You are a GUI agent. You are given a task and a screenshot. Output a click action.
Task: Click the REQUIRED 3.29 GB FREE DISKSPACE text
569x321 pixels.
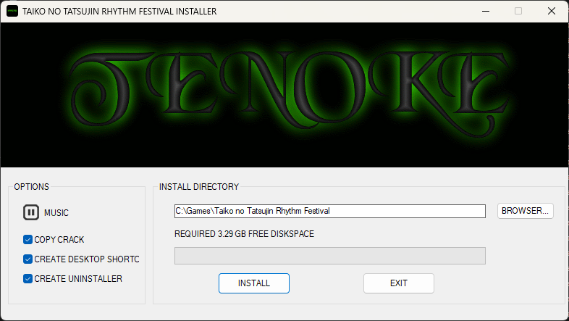click(x=244, y=234)
